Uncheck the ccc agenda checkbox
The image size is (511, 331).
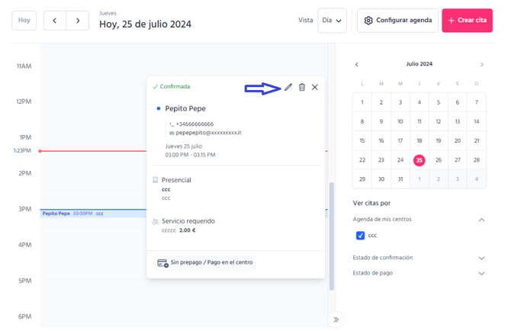click(x=361, y=236)
